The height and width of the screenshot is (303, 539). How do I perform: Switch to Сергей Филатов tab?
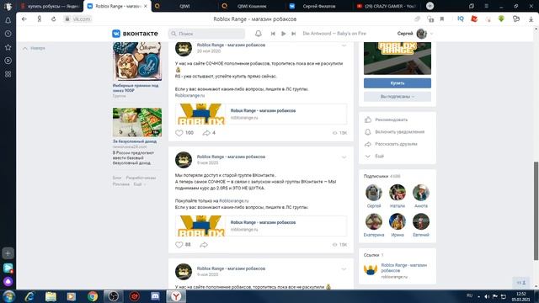click(x=319, y=6)
